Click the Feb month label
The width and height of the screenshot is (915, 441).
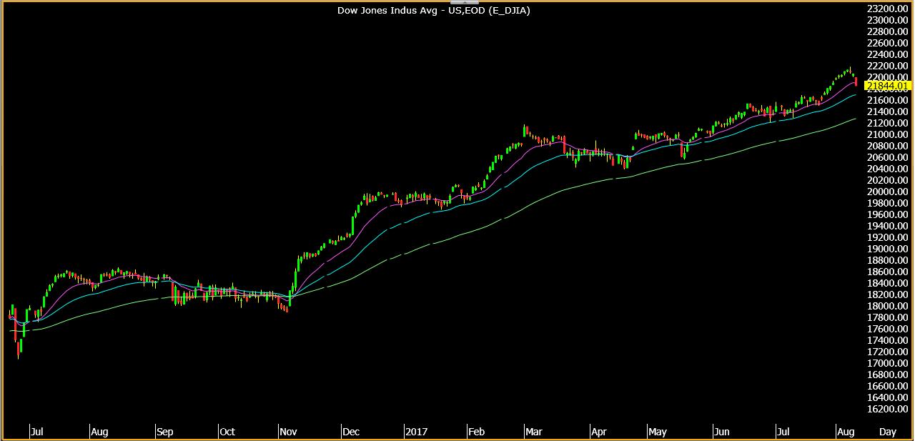(476, 432)
